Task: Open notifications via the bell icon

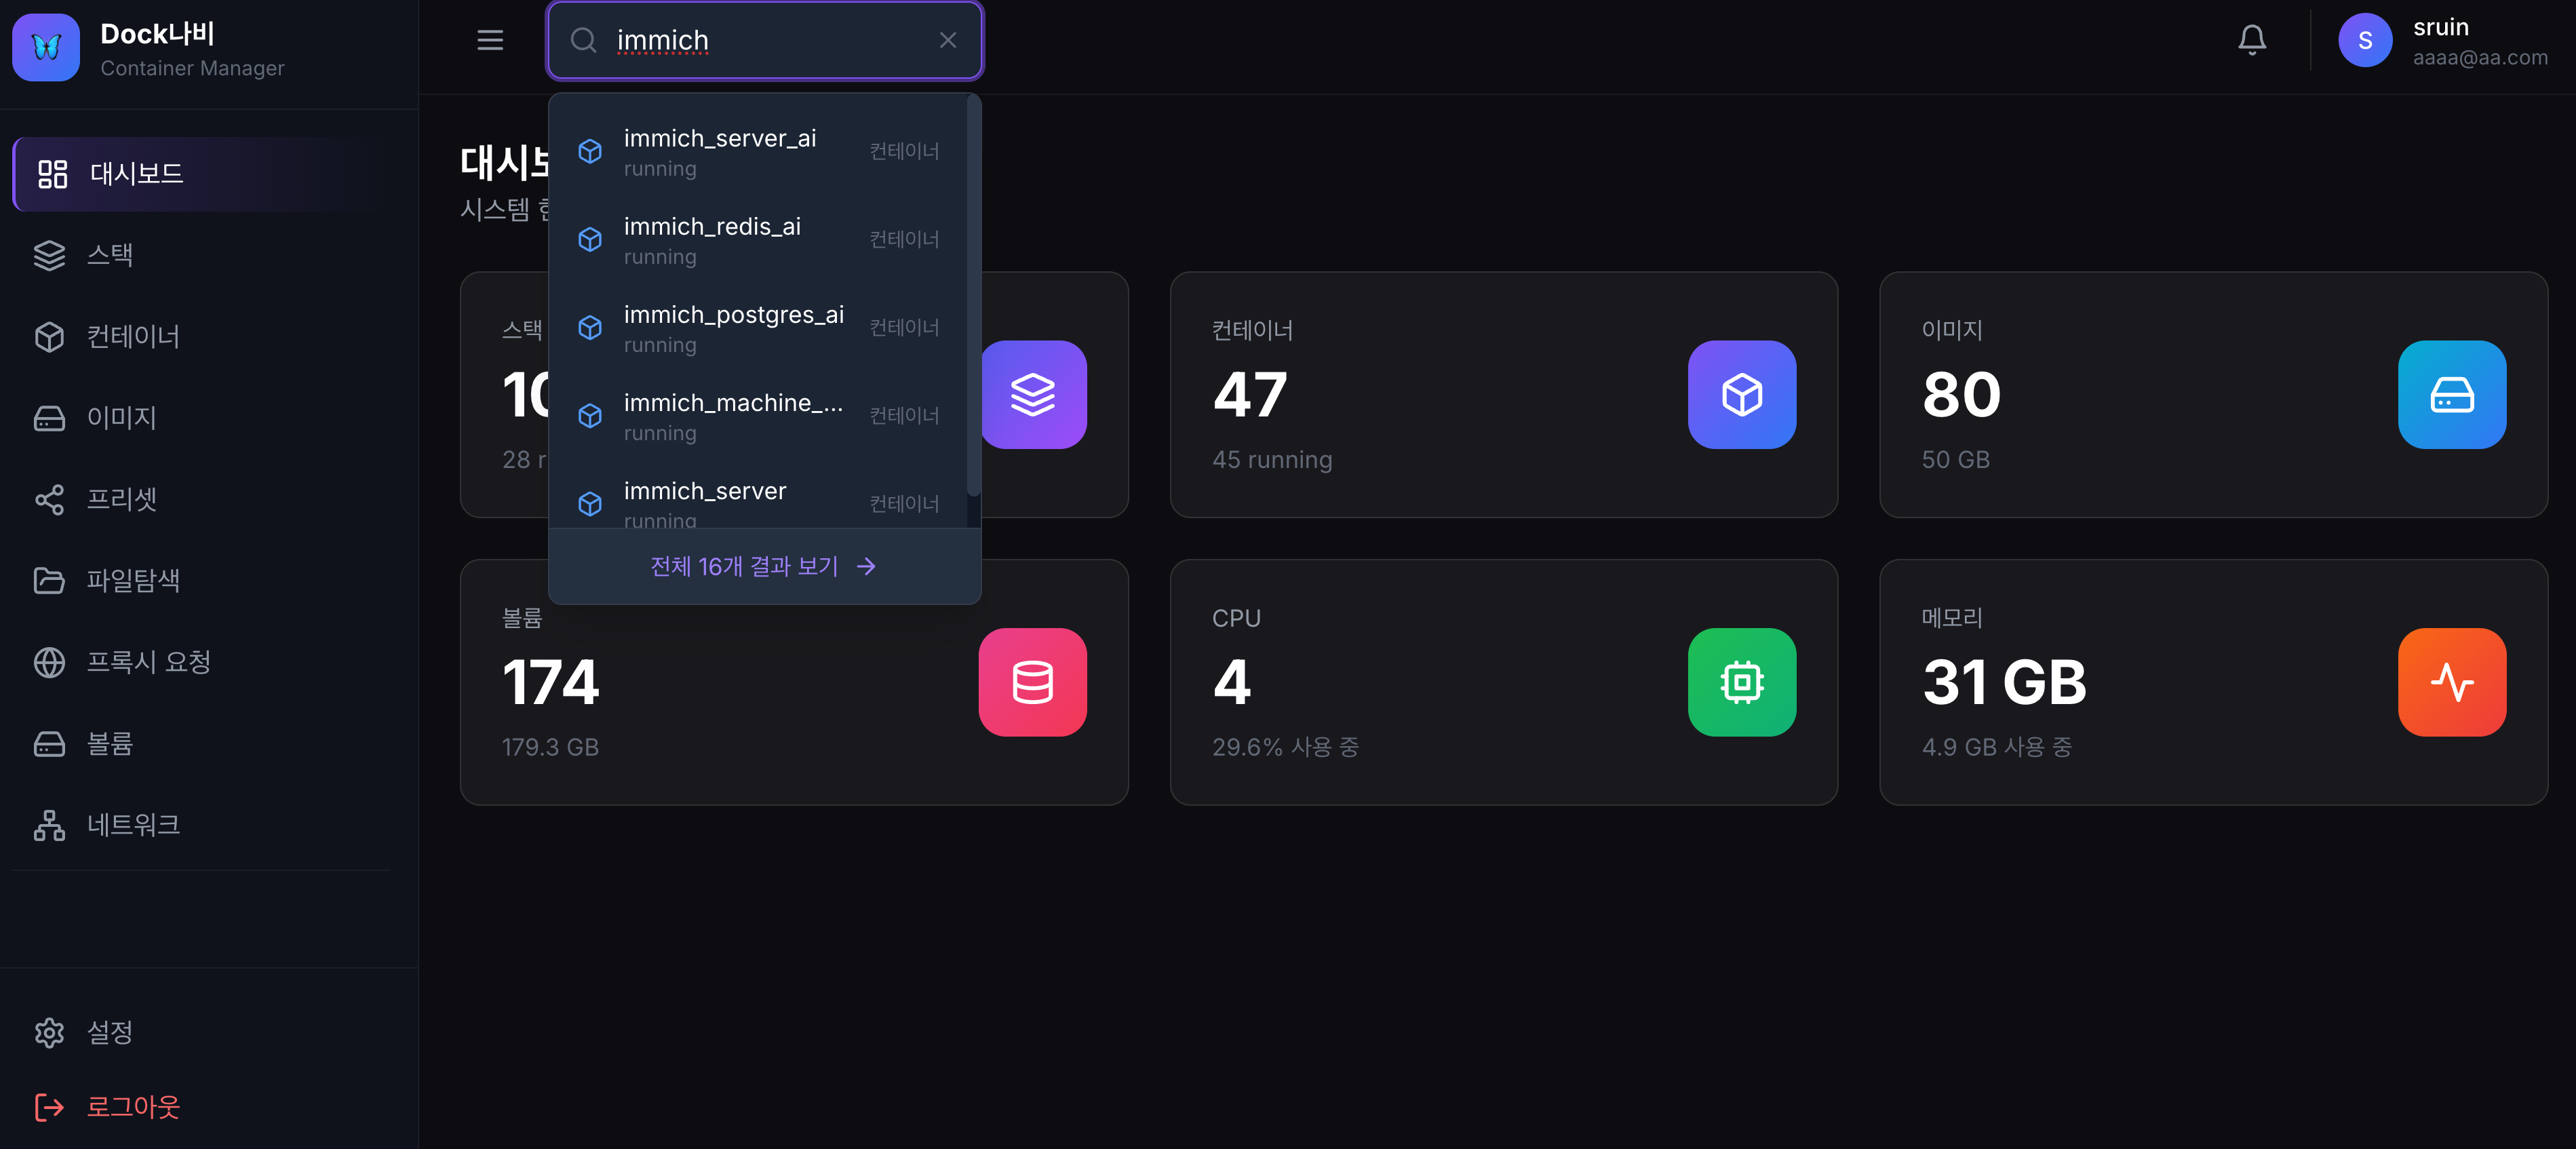Action: click(2252, 40)
